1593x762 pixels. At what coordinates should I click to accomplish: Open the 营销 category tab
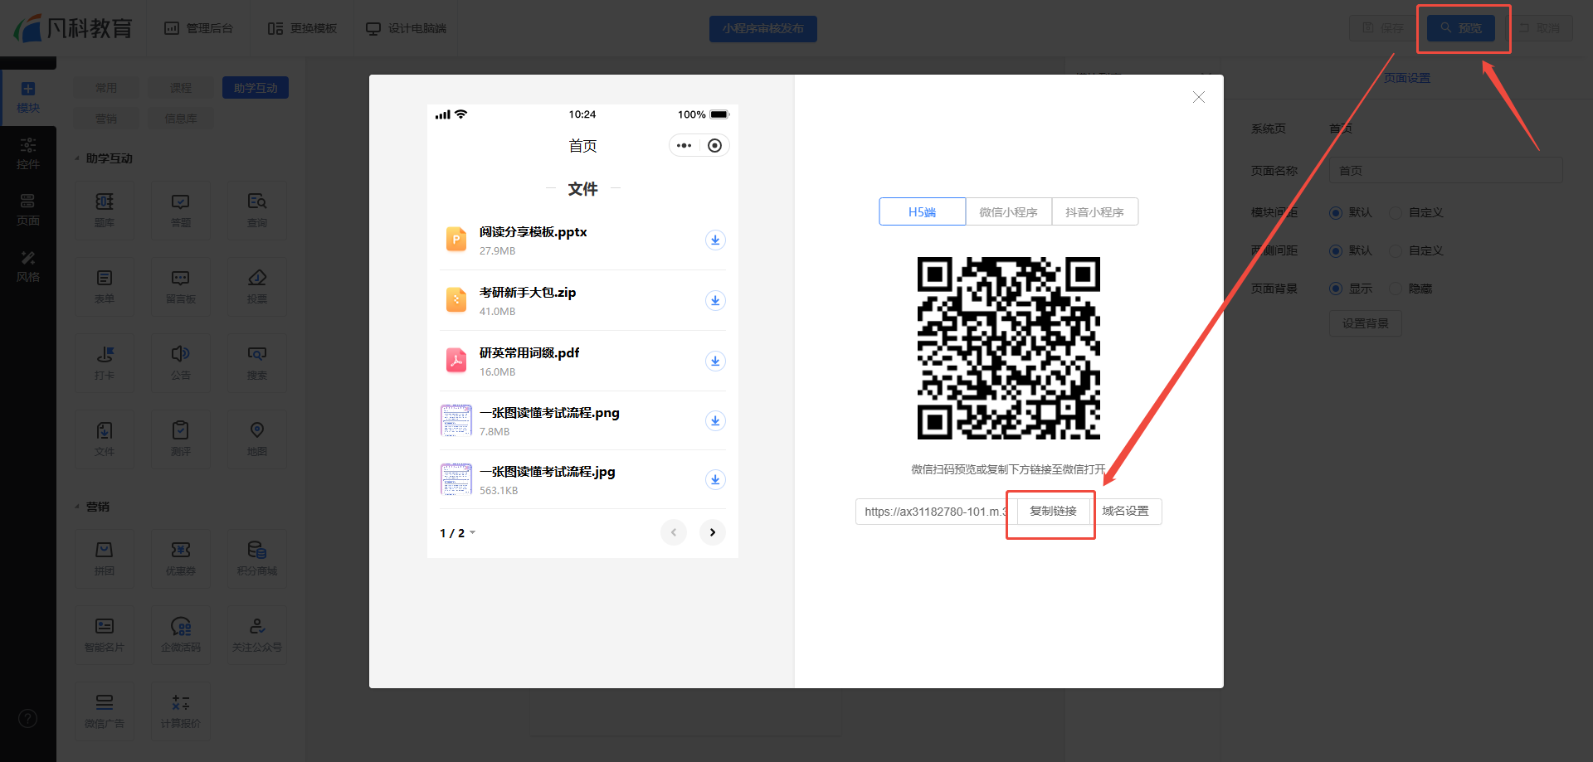coord(106,119)
